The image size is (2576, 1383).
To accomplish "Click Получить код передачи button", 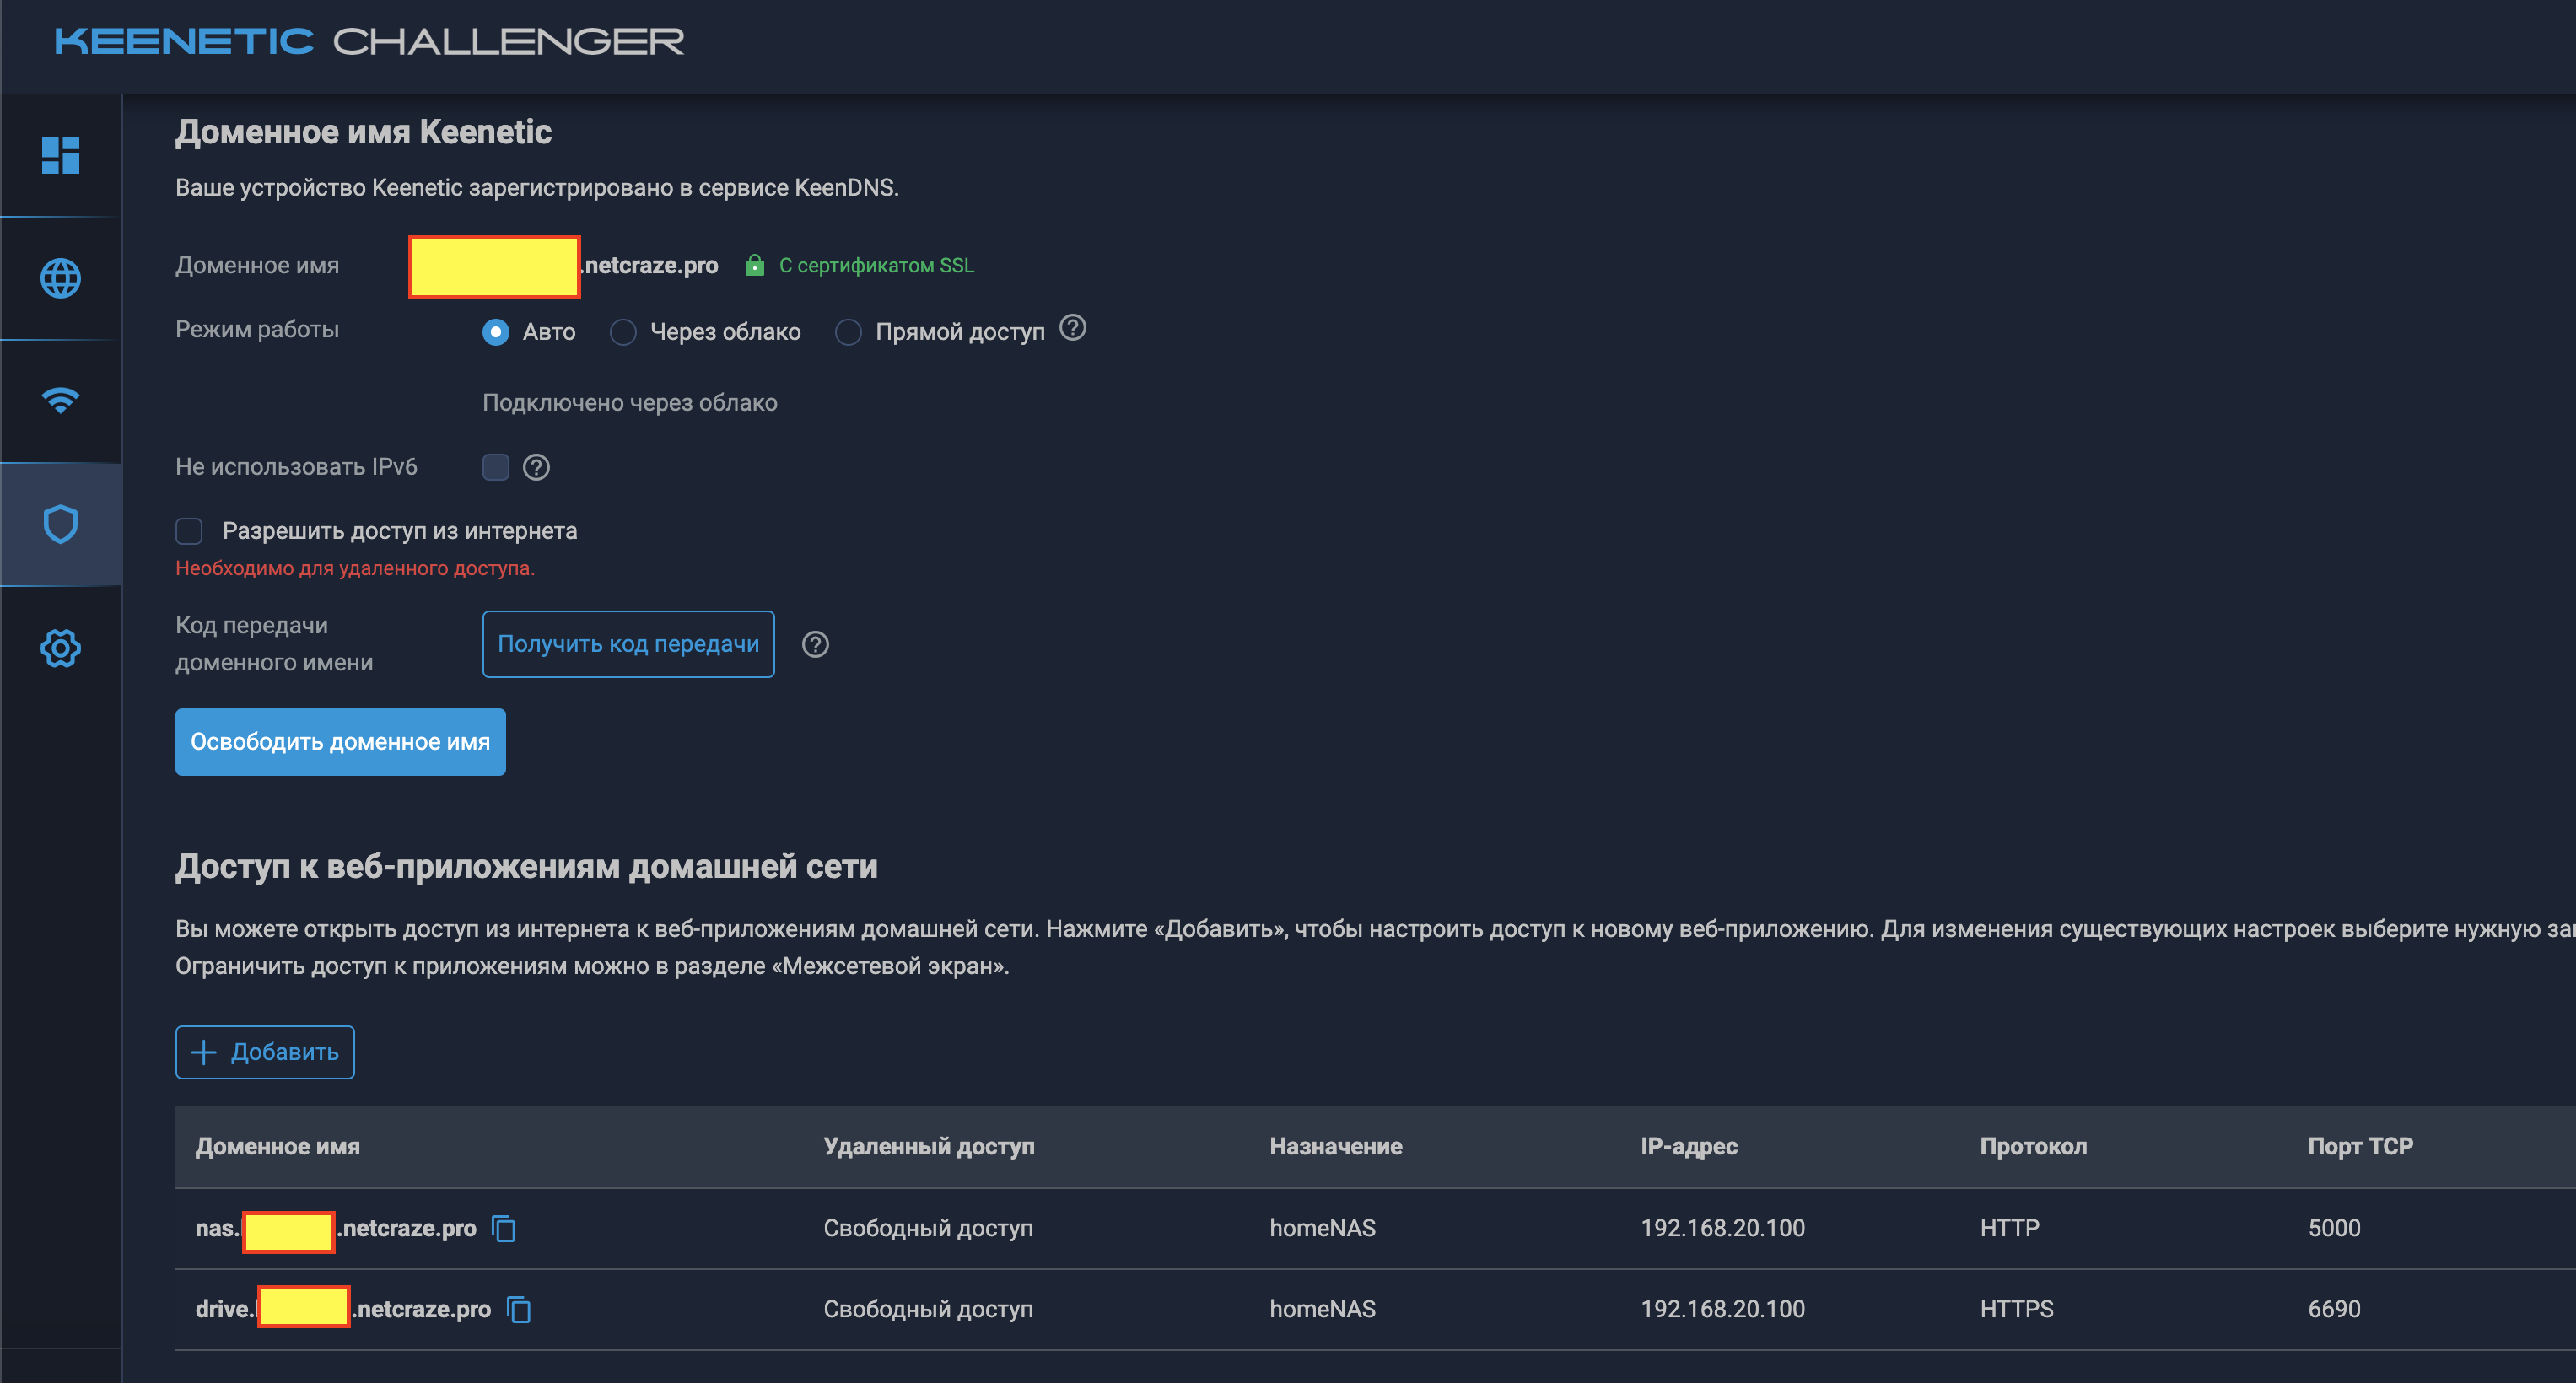I will 628,644.
